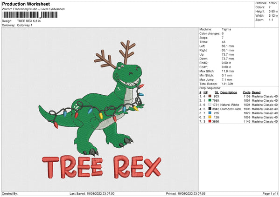This screenshot has height=197, width=280.
Task: Click the Height value 5.80 in
Action: [x=273, y=11]
